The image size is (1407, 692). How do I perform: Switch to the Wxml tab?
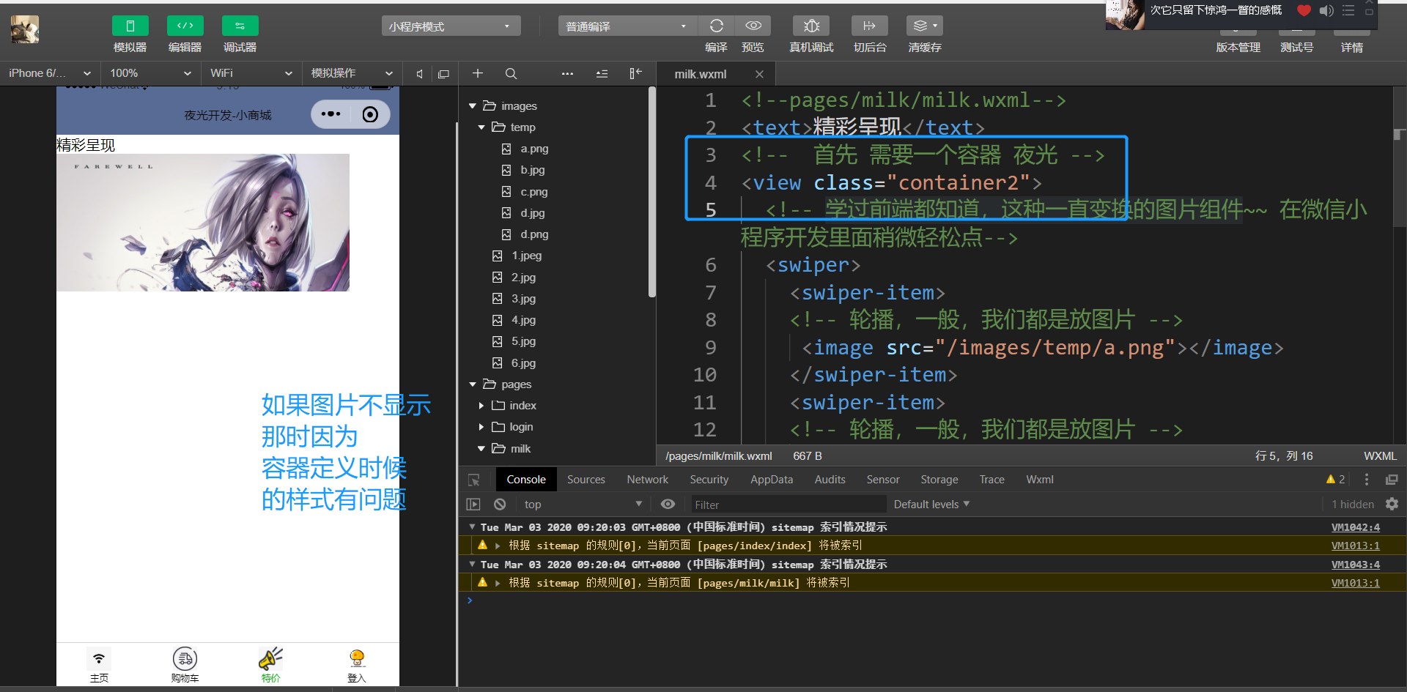click(x=1040, y=480)
